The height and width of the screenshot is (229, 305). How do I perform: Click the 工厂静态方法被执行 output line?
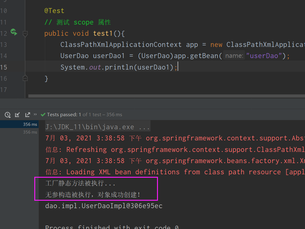(x=80, y=183)
